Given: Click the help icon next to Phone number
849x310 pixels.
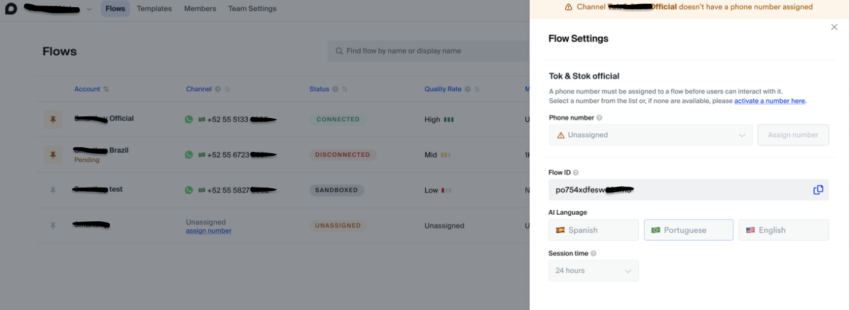Looking at the screenshot, I should [599, 118].
